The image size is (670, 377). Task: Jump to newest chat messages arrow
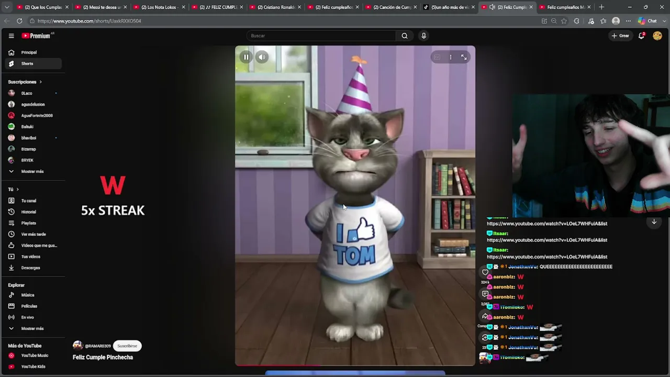(x=654, y=222)
